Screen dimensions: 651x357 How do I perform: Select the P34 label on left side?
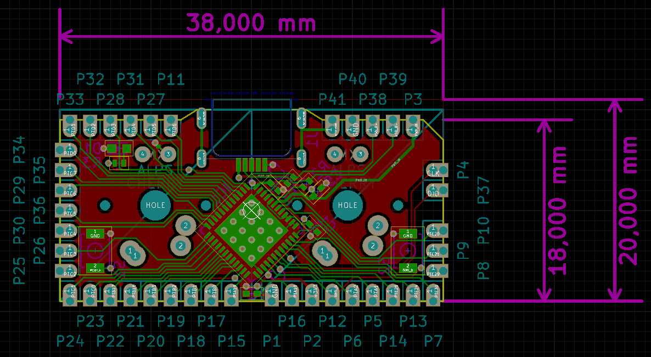(19, 150)
